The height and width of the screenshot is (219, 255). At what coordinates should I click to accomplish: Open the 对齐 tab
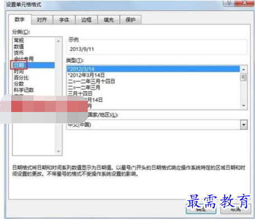click(42, 20)
